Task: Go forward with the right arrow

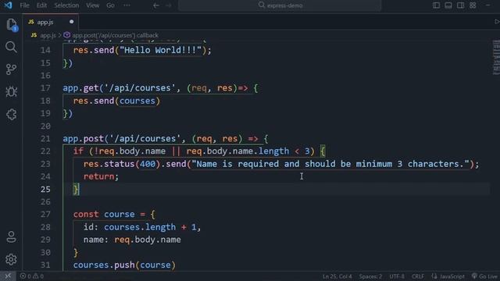Action: 169,5
